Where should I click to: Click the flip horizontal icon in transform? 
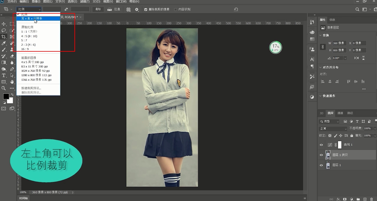(x=356, y=58)
